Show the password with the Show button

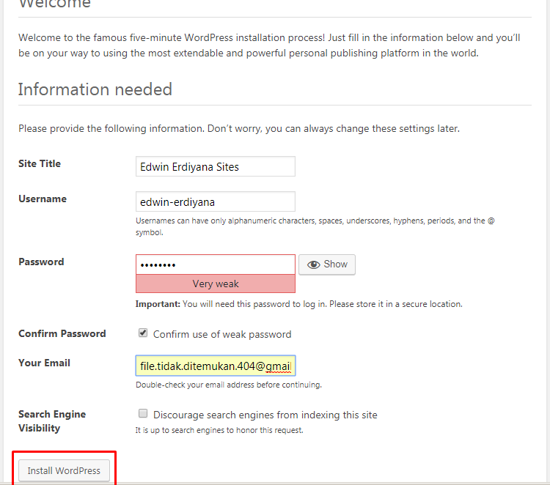(x=327, y=264)
